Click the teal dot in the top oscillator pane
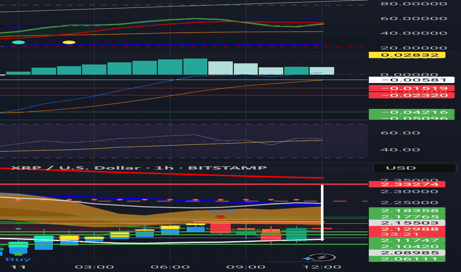This screenshot has height=272, width=461. (x=18, y=43)
